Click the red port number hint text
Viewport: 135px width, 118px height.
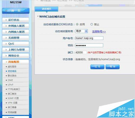(104, 52)
